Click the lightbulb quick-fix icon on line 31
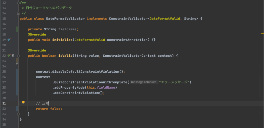Viewport: 264px width, 128px height. [x=23, y=103]
